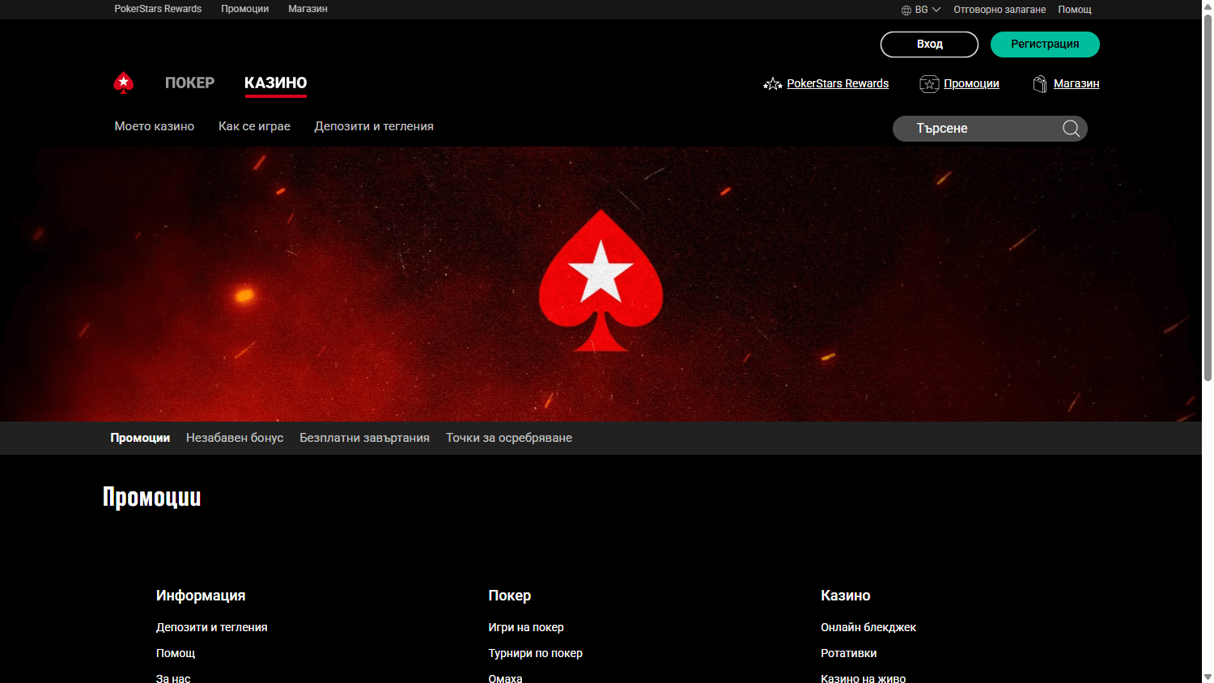Open footer link Омаха
The width and height of the screenshot is (1214, 683).
505,678
